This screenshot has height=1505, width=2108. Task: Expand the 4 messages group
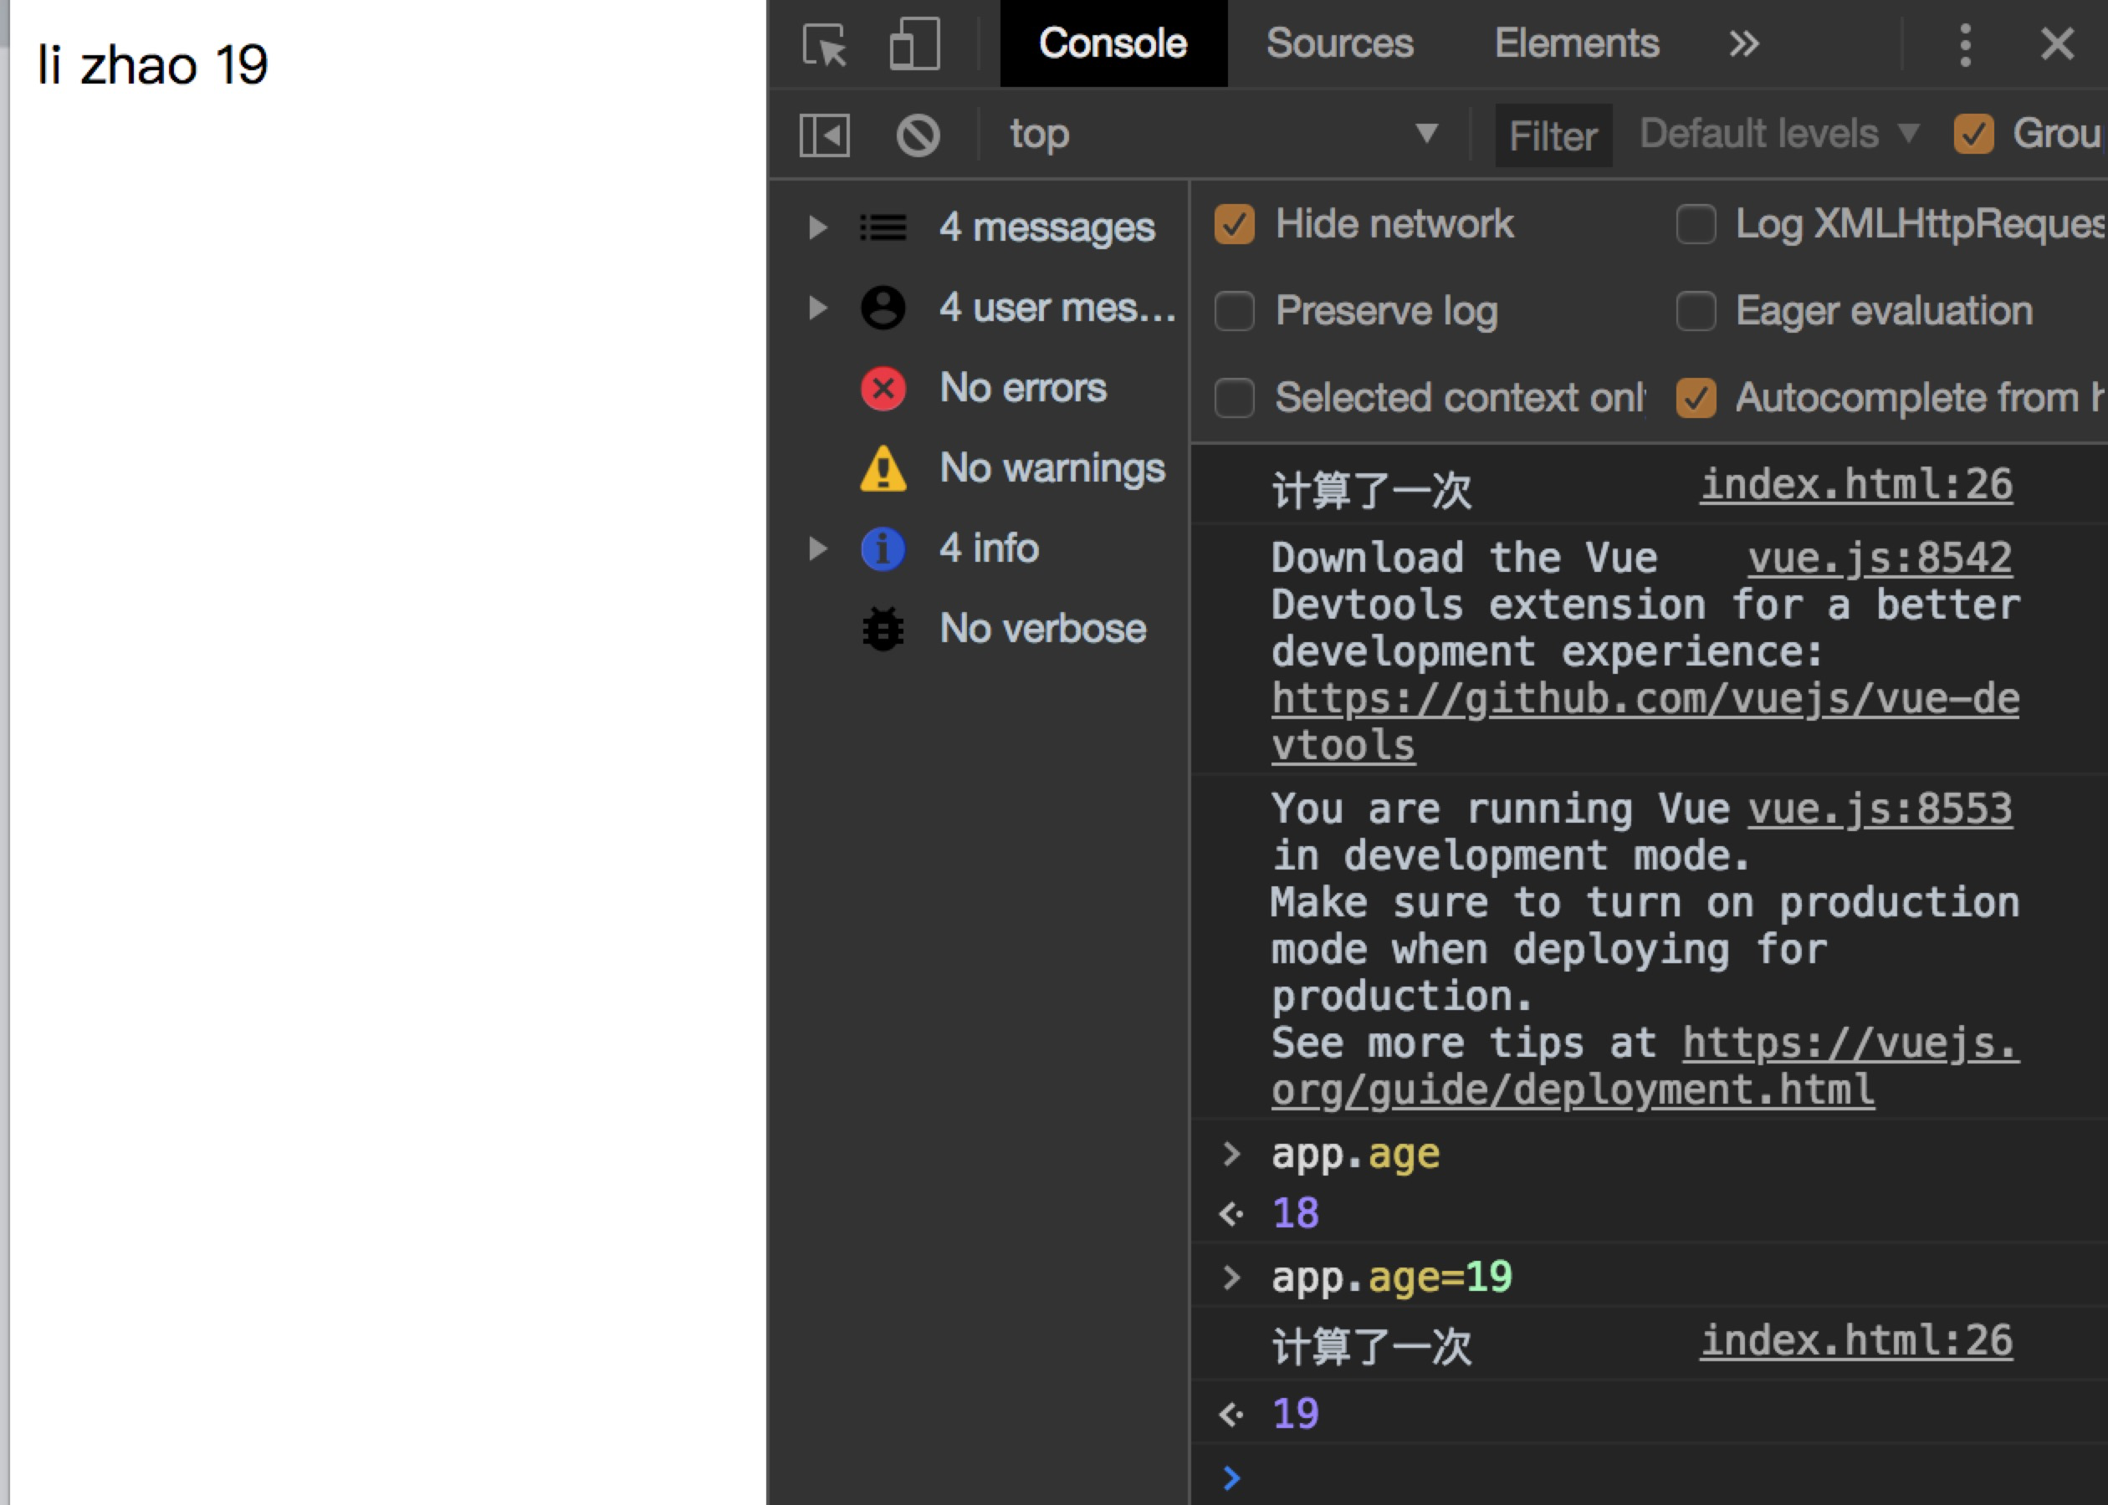point(816,227)
